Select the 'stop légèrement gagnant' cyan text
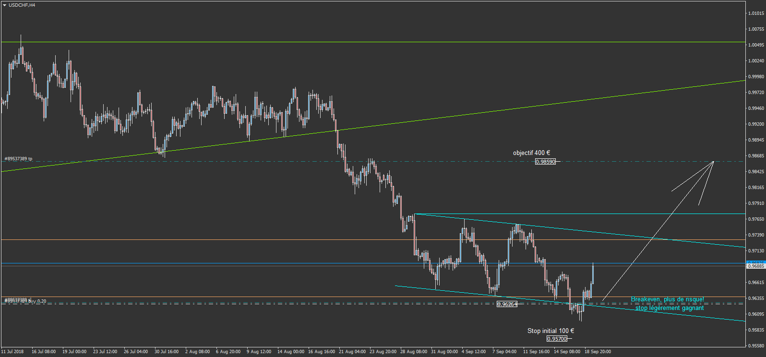This screenshot has height=357, width=766. tap(670, 308)
